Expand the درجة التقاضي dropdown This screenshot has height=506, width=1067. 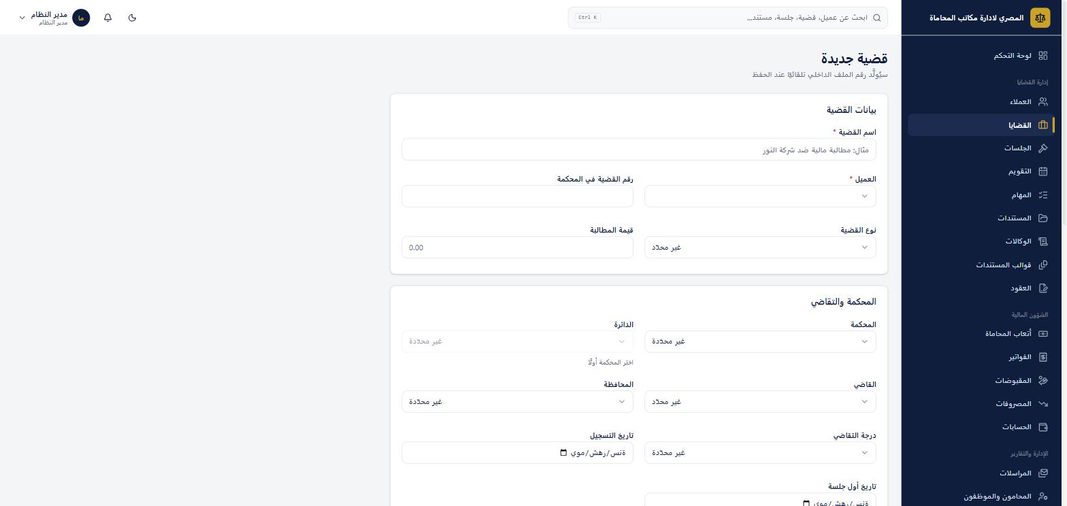(760, 453)
